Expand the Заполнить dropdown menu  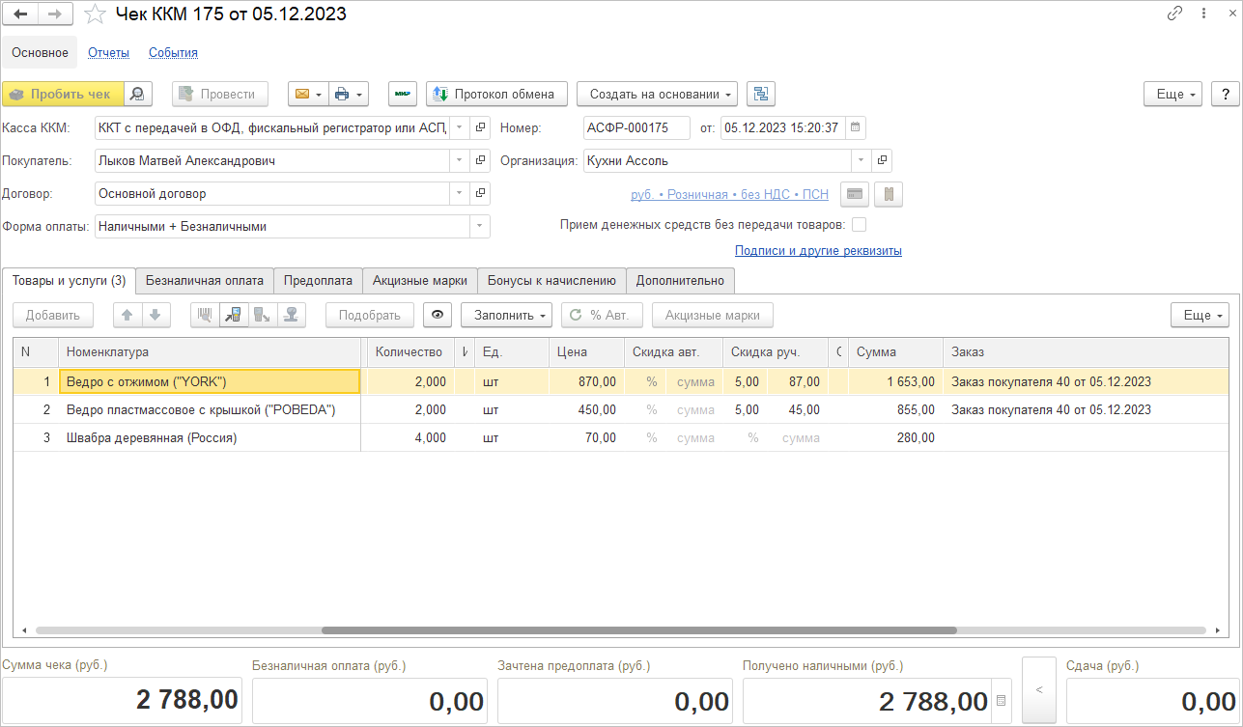pos(505,315)
